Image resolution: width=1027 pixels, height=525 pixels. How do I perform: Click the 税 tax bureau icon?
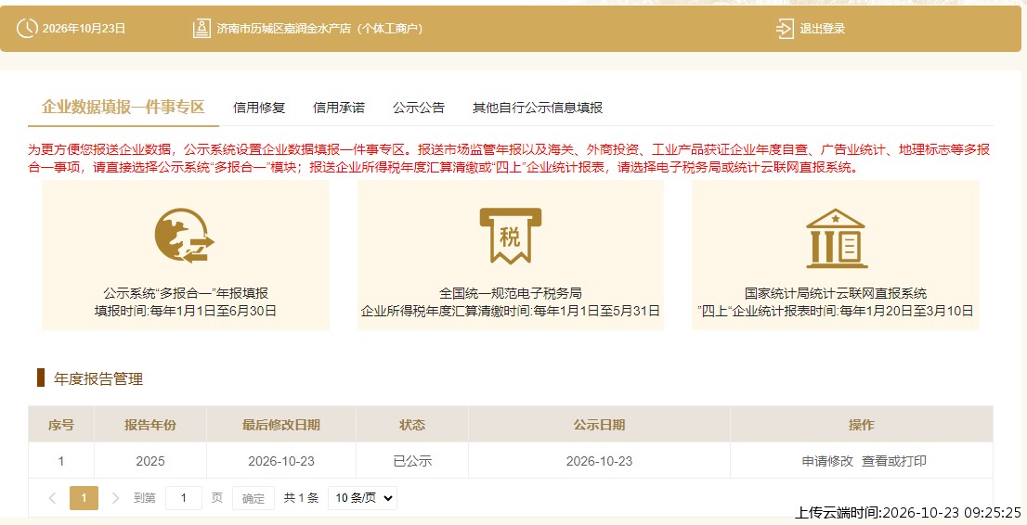tap(510, 236)
